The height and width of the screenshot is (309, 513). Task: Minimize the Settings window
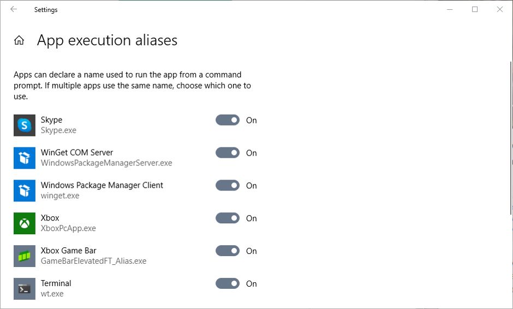pyautogui.click(x=450, y=9)
